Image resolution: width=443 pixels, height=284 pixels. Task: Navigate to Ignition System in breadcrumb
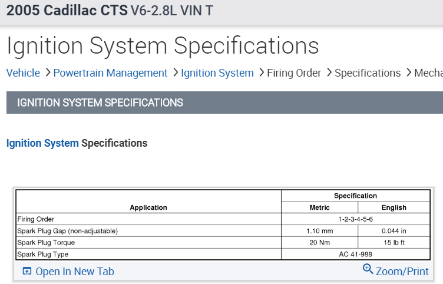(217, 73)
